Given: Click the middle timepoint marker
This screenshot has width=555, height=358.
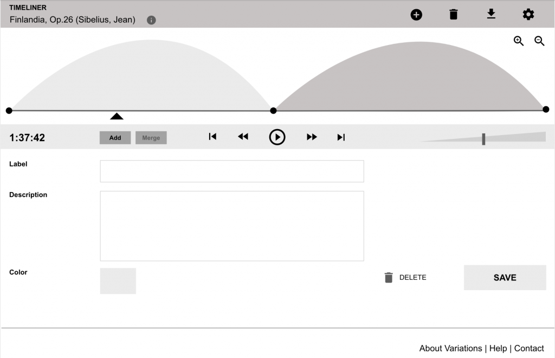Looking at the screenshot, I should (273, 111).
